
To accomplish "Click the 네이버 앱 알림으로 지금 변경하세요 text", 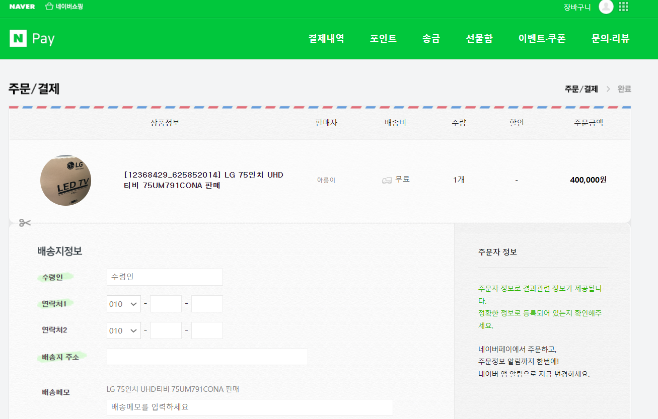I will 534,374.
